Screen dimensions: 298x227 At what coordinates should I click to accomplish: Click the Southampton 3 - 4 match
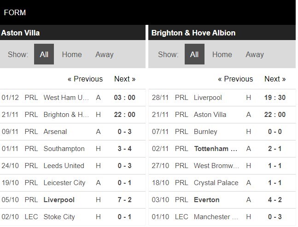(x=125, y=149)
